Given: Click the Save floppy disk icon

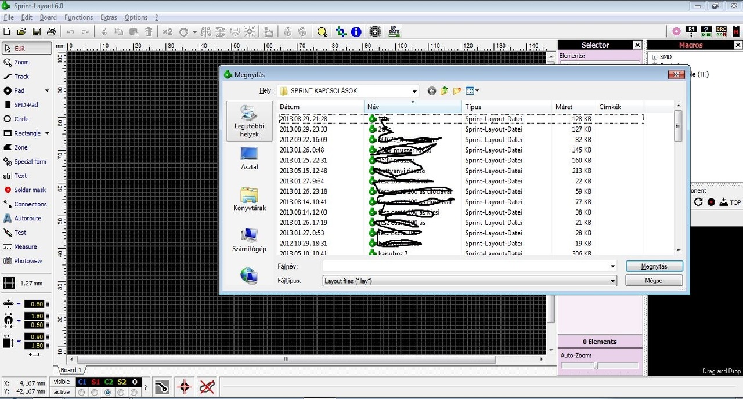Looking at the screenshot, I should [x=37, y=32].
